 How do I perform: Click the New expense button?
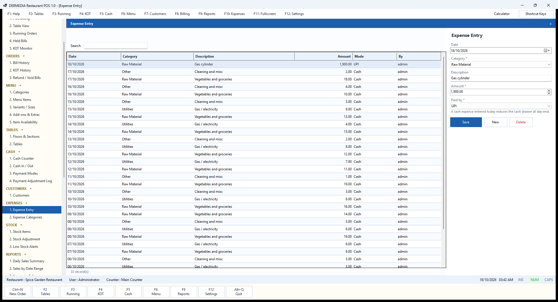pos(495,122)
